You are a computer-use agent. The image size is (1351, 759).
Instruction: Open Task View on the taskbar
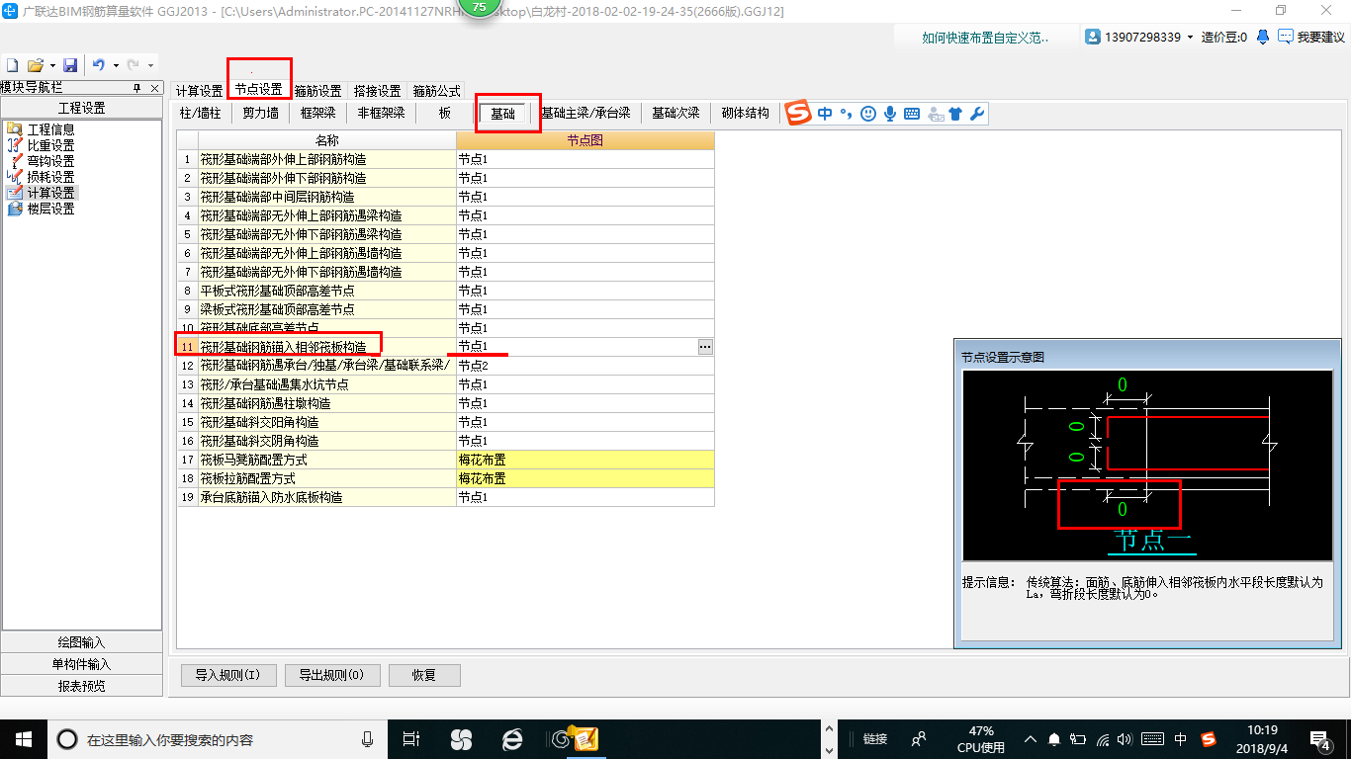coord(411,738)
